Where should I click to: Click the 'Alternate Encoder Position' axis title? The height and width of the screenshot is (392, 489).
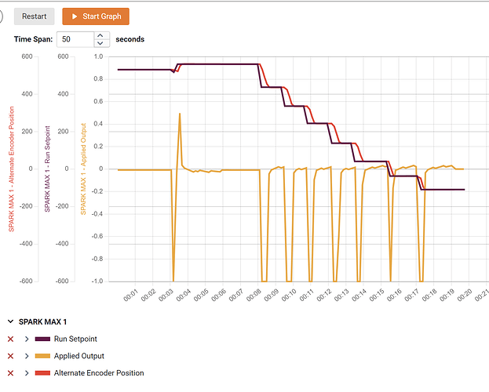click(12, 169)
